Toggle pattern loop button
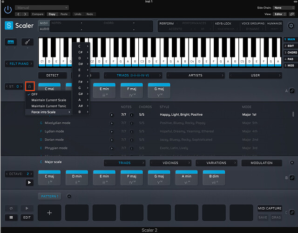The image size is (298, 233). [11, 208]
